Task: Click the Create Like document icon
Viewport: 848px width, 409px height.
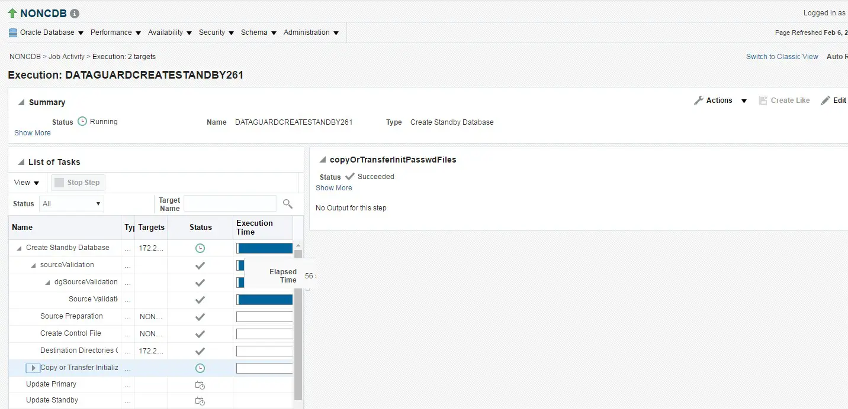Action: pos(763,100)
